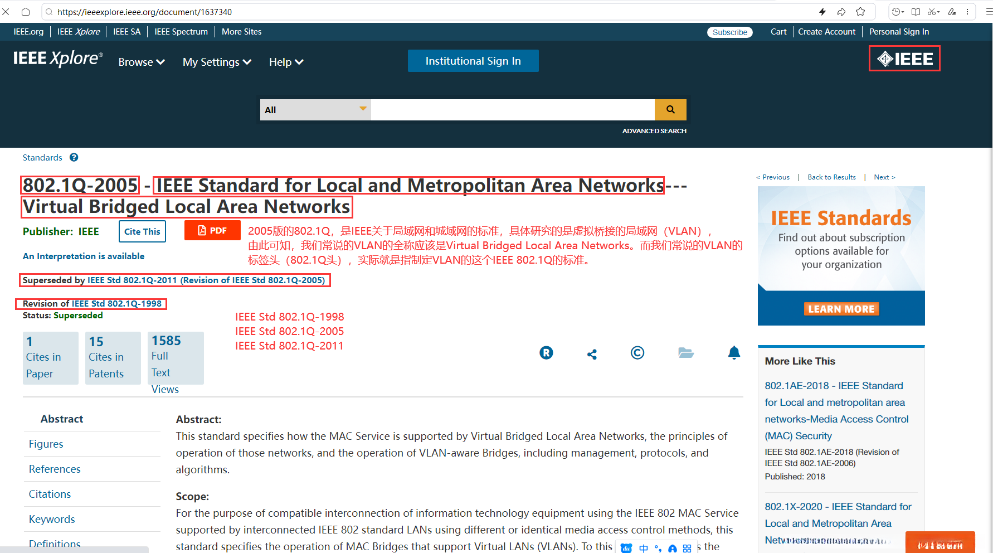Image resolution: width=993 pixels, height=553 pixels.
Task: Open ADVANCED SEARCH link
Action: pos(654,131)
